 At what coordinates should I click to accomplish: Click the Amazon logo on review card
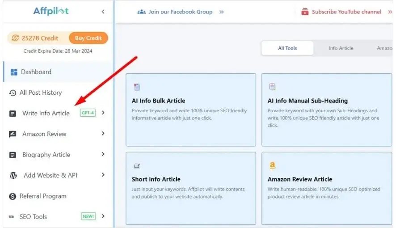(x=272, y=165)
